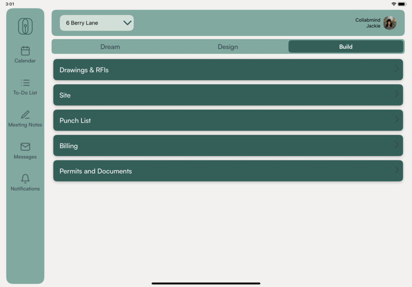This screenshot has height=287, width=412.
Task: Open the 6 Berry Lane project dropdown
Action: [x=97, y=23]
